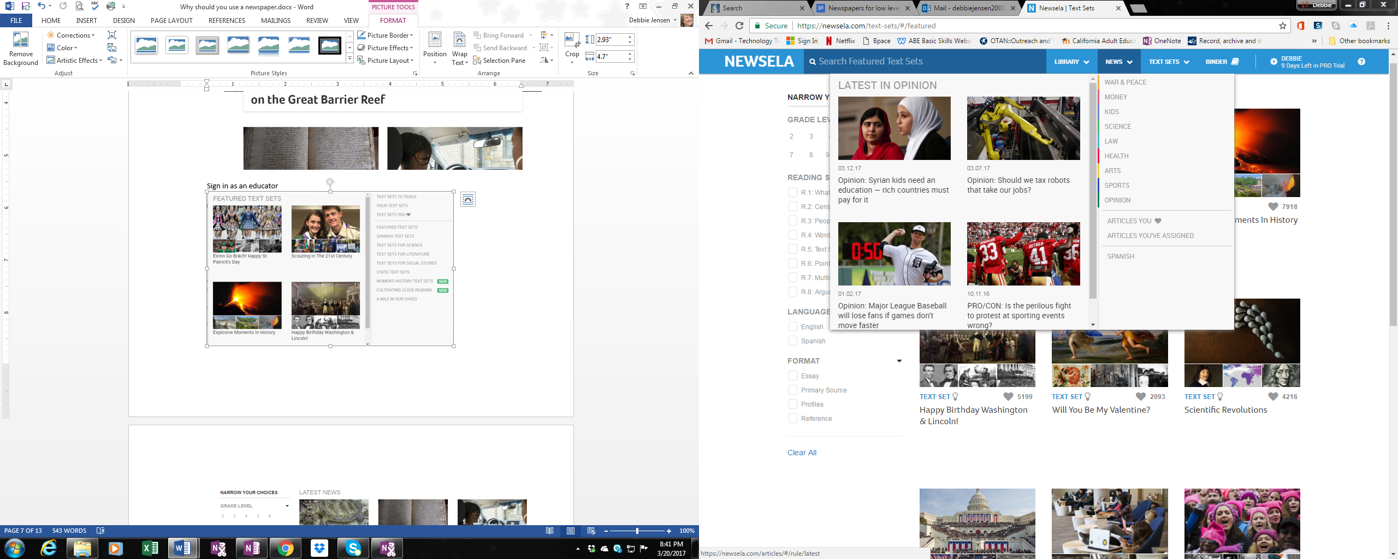The height and width of the screenshot is (559, 1398).
Task: Open the FILE tab in Word
Action: (16, 21)
